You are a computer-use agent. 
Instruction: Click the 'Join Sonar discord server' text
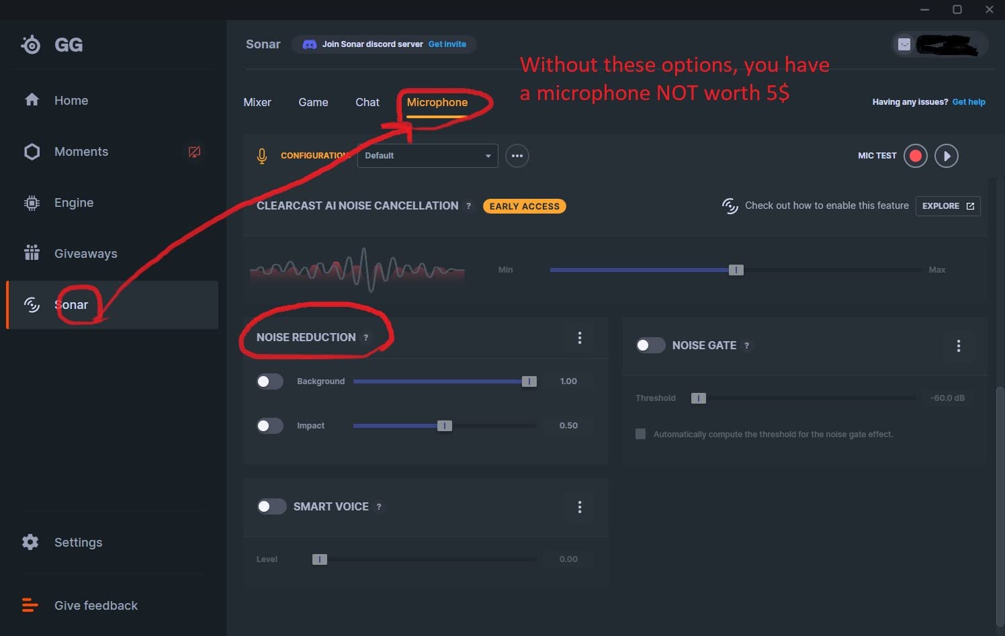click(373, 44)
